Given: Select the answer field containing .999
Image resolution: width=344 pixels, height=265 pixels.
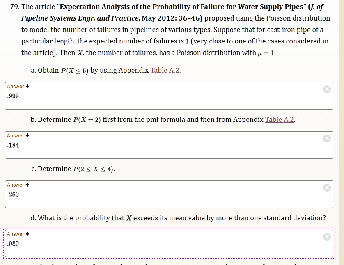Looking at the screenshot, I should [12, 96].
